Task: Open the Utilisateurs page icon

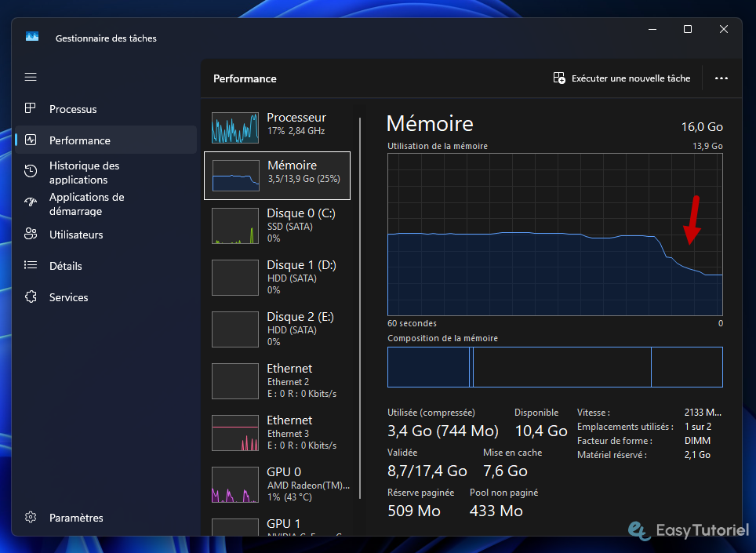Action: click(x=31, y=235)
